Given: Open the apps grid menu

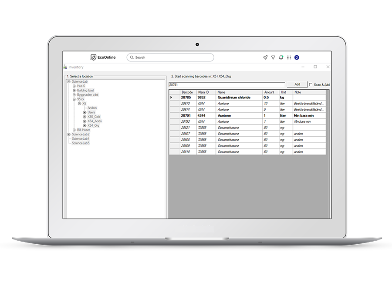Looking at the screenshot, I should tap(289, 57).
